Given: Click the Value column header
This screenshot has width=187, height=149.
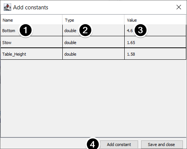Looking at the screenshot, I should point(155,20).
